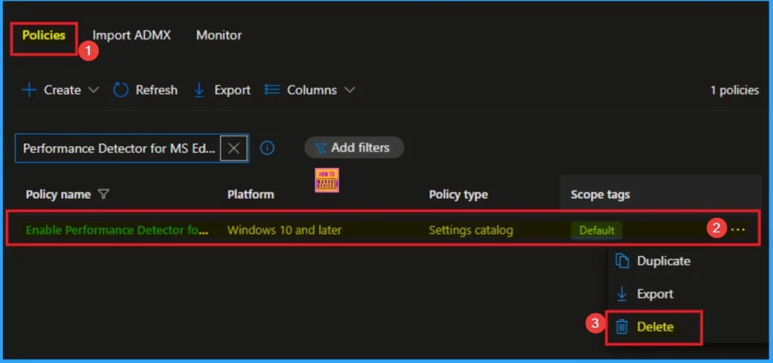Click the filter funnel icon in Add filters
This screenshot has width=773, height=363.
click(x=320, y=148)
